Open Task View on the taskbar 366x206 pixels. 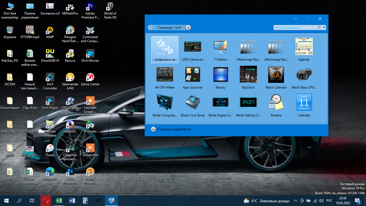click(32, 201)
